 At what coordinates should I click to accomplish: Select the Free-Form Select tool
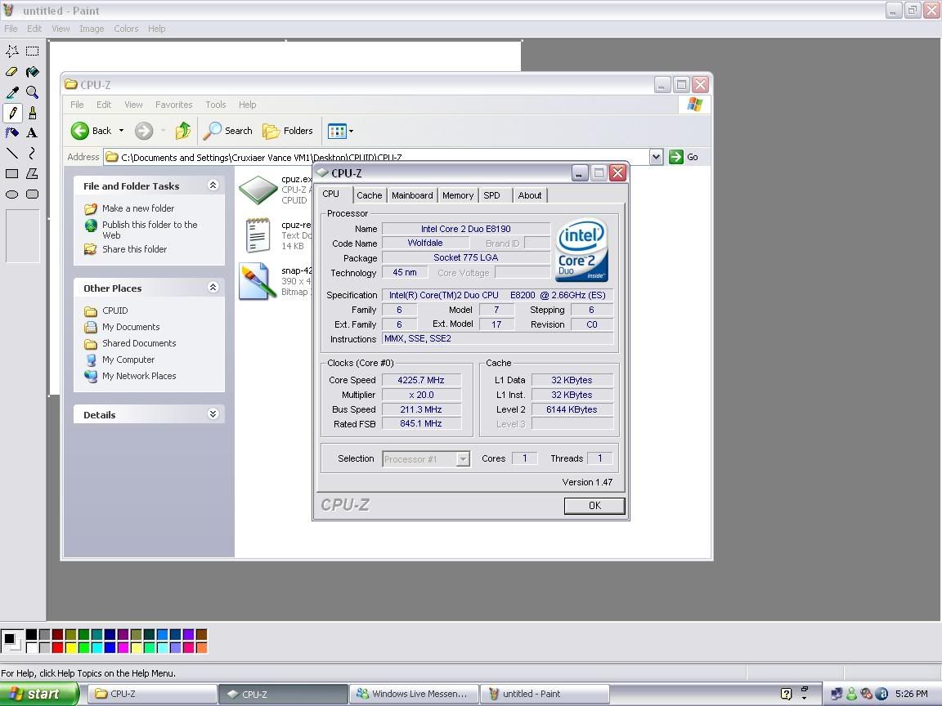click(12, 51)
